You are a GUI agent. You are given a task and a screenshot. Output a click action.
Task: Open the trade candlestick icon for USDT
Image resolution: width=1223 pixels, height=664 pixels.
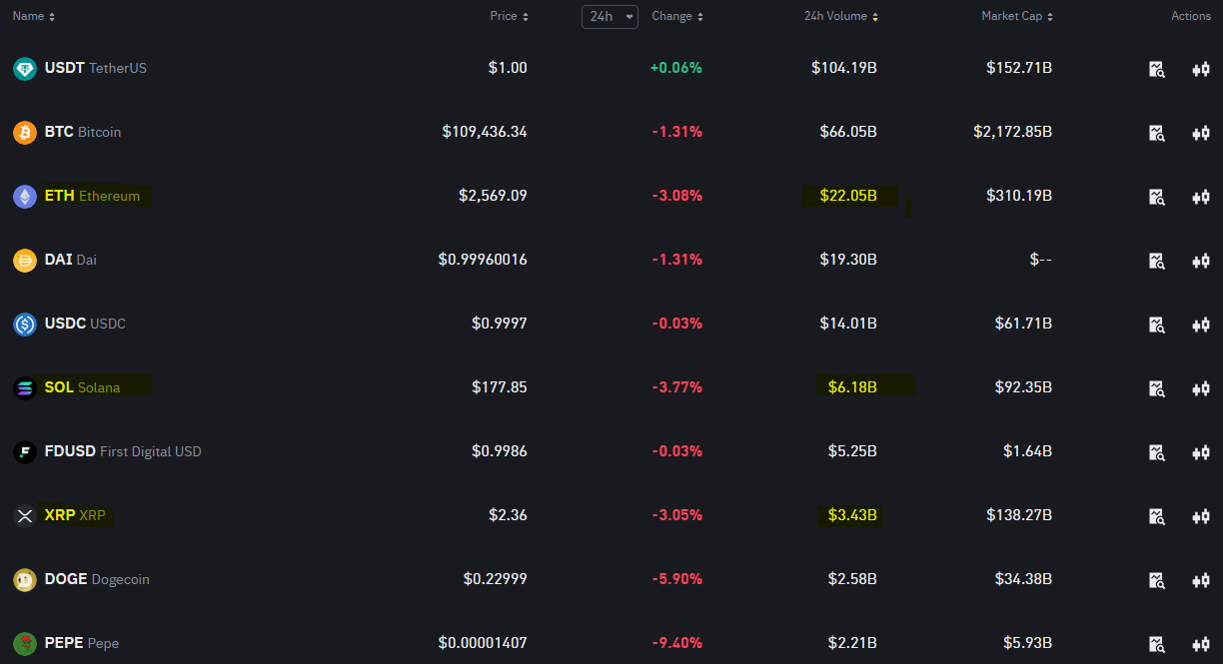pos(1201,69)
